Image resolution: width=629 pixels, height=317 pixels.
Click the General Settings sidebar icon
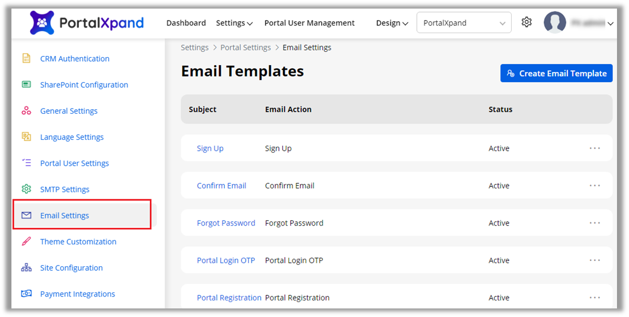[26, 111]
